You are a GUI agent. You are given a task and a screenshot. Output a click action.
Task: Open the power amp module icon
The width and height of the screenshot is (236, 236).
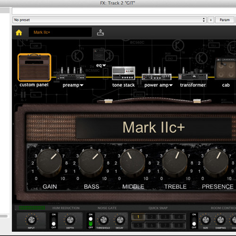point(156,74)
